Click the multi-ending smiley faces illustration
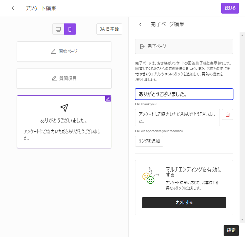The width and height of the screenshot is (245, 237). click(x=149, y=175)
